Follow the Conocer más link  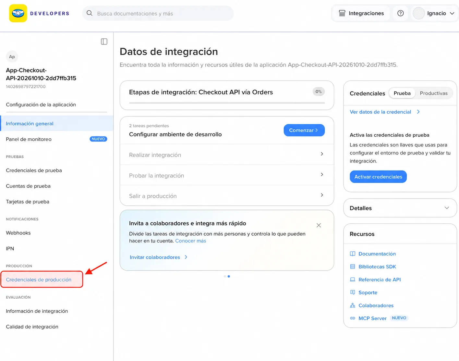point(191,241)
